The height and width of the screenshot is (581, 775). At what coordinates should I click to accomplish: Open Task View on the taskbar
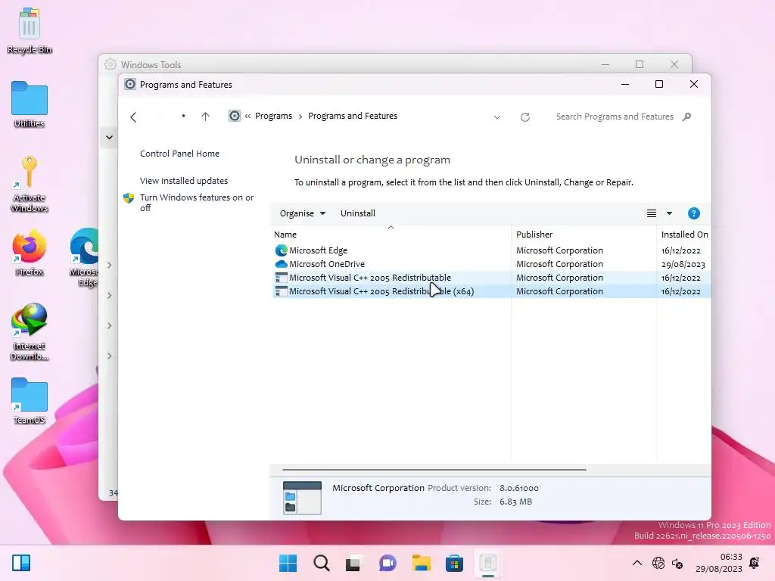[353, 563]
